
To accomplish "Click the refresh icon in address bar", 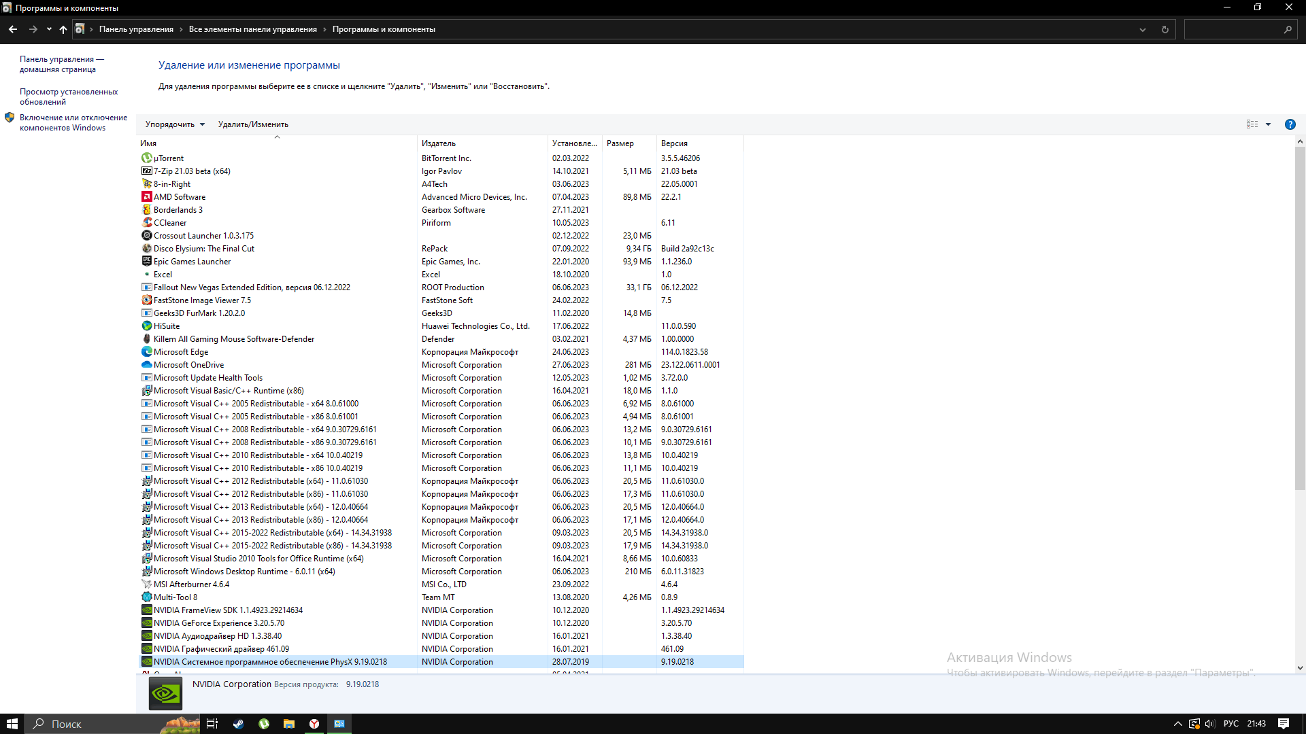I will pyautogui.click(x=1165, y=29).
